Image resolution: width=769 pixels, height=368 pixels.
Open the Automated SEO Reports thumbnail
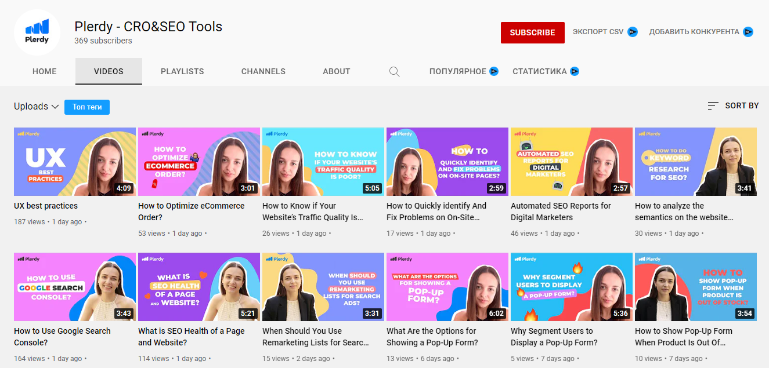click(572, 162)
